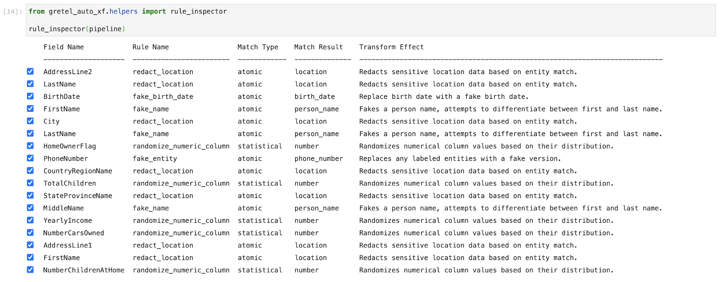This screenshot has width=720, height=282.
Task: Uncheck the City row checkbox
Action: 30,121
